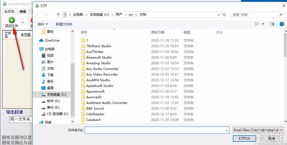Expand the address bar history dropdown

[219, 15]
